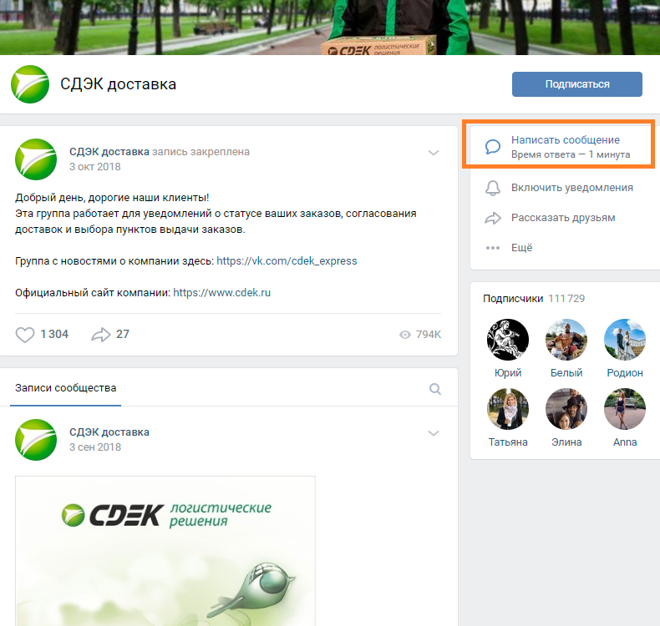Click the name Anna under avatar

click(625, 442)
